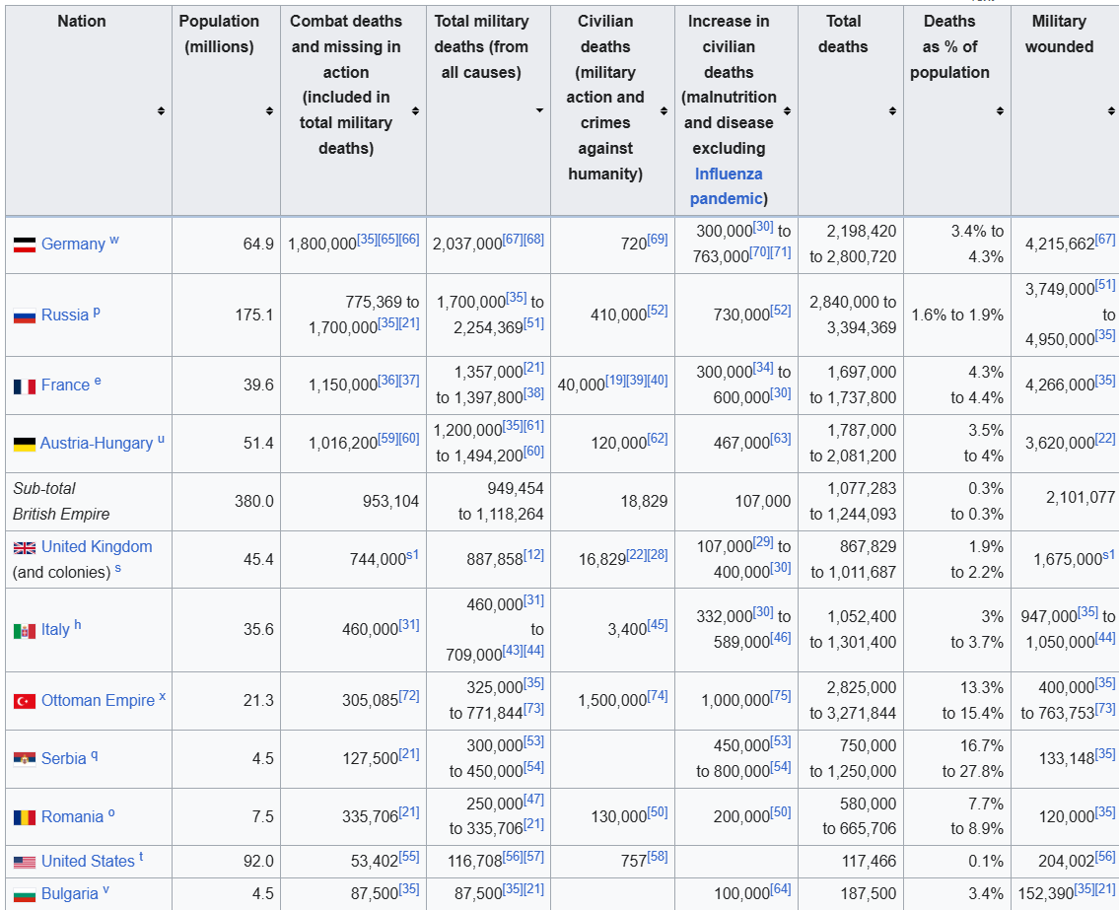Open reference [12] beside 887,858
The image size is (1119, 910).
tap(533, 554)
